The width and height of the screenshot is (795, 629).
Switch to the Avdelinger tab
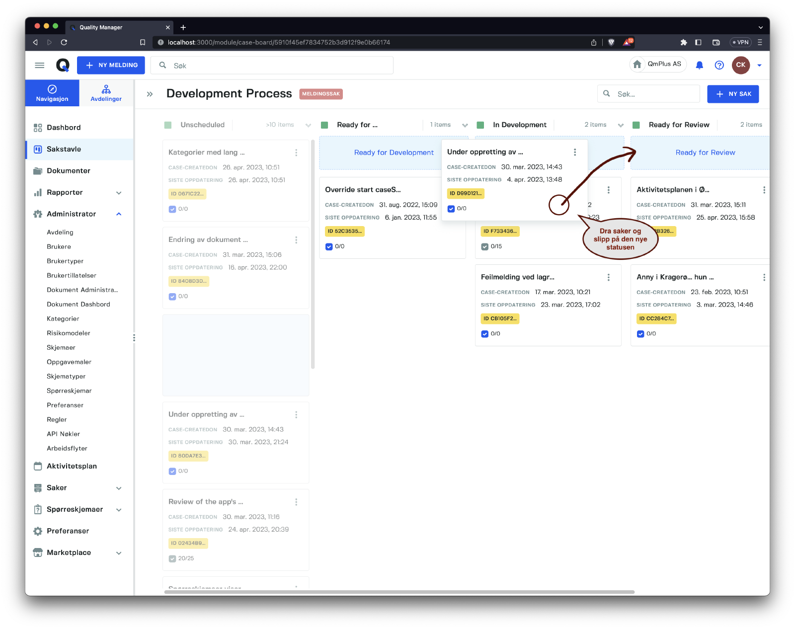(106, 93)
